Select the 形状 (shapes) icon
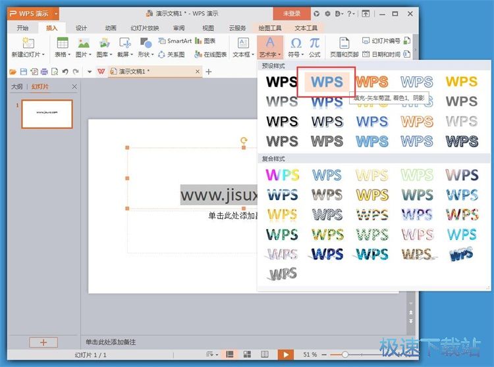Viewport: 494px width, 367px height. point(146,43)
